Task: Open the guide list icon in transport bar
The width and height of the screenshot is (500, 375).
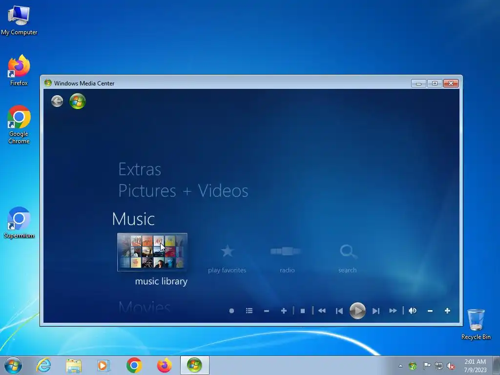Action: point(250,311)
